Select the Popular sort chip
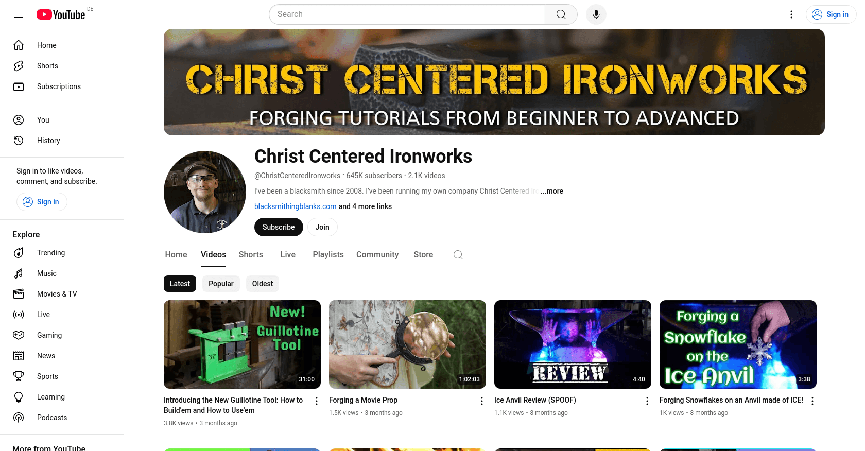The image size is (865, 451). 221,284
